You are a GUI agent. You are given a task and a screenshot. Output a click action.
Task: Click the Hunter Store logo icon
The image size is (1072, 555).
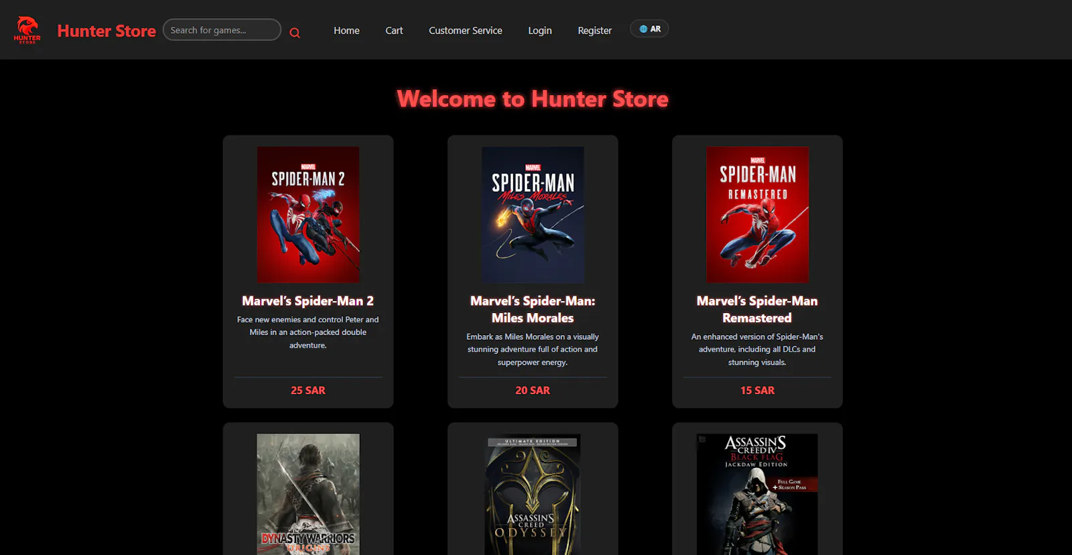pyautogui.click(x=27, y=30)
